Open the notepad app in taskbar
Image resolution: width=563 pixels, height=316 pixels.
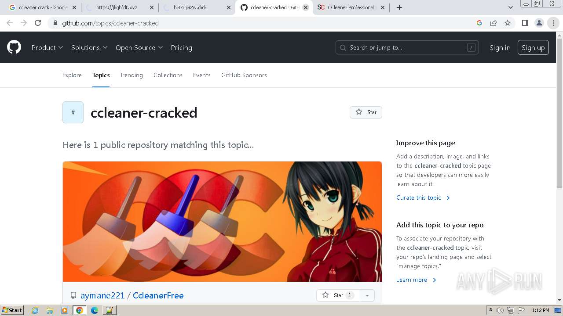(x=109, y=310)
